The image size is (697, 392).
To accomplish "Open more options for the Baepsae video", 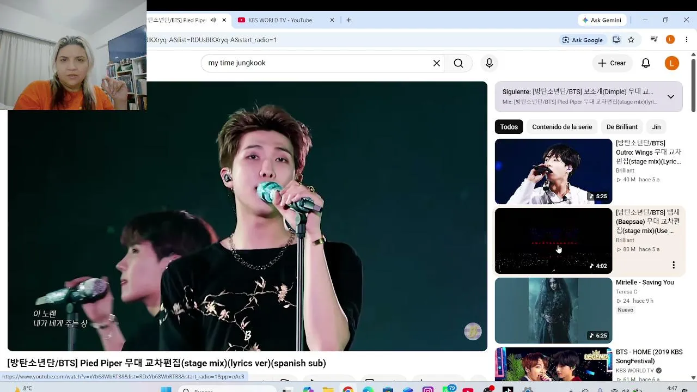I will (x=674, y=265).
